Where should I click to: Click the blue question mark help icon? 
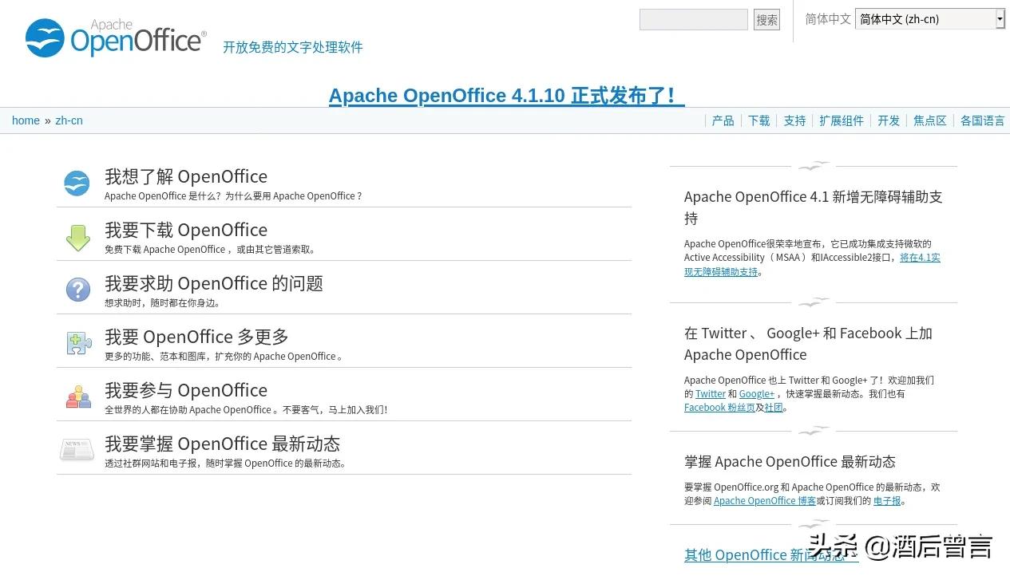77,290
